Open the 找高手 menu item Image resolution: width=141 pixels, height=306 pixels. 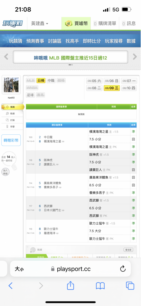tap(72, 41)
